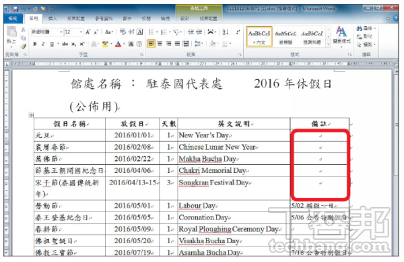404x262 pixels.
Task: Switch to the Insert tab
Action: (53, 19)
